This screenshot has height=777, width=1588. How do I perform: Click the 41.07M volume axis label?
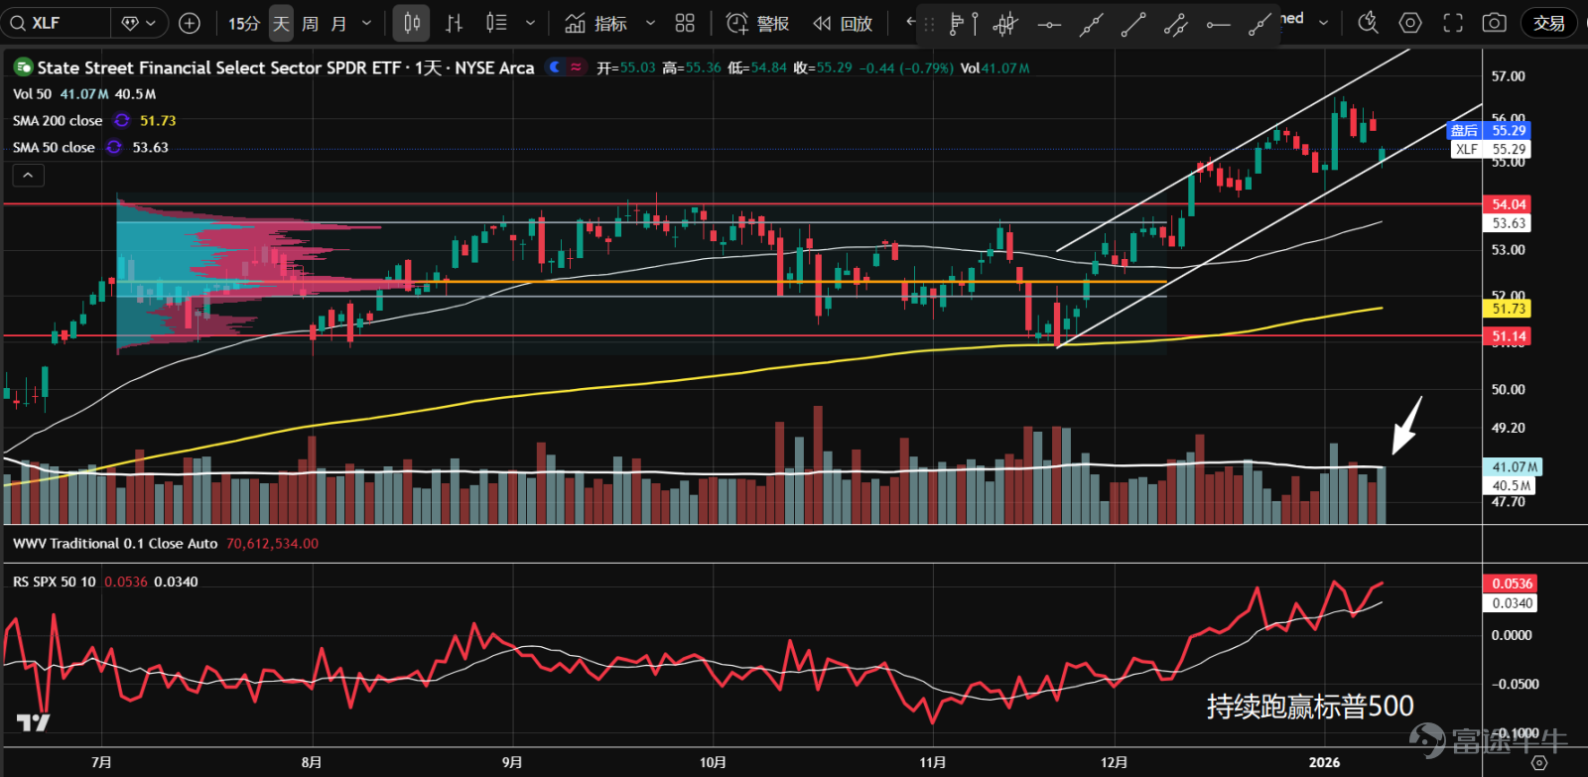1513,466
